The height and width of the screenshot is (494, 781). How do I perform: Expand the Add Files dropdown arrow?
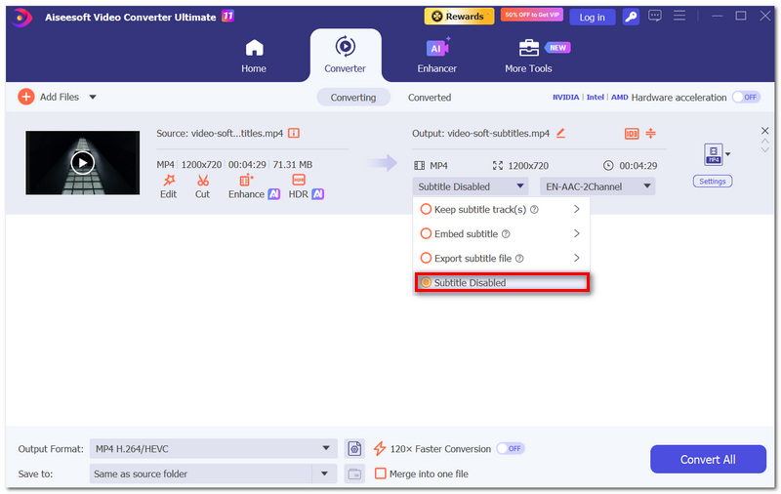93,97
